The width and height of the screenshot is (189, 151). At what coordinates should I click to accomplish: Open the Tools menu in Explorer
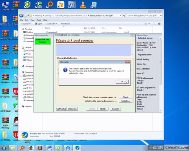click(x=39, y=20)
